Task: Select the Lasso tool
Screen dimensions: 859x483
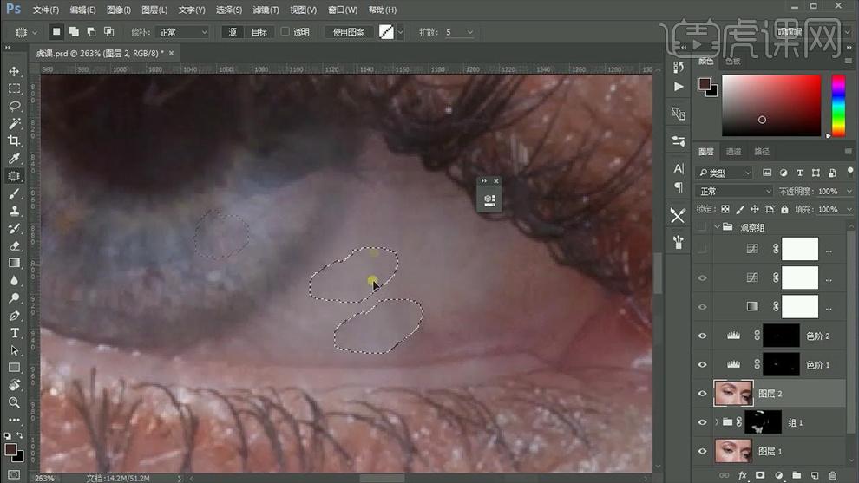Action: [x=15, y=106]
